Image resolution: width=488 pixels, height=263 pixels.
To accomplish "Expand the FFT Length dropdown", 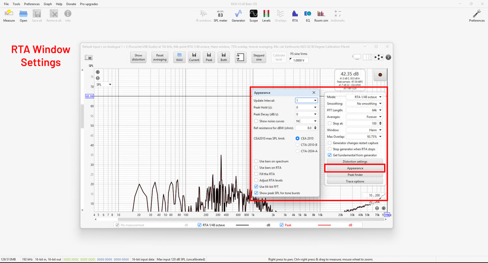I will coord(365,110).
